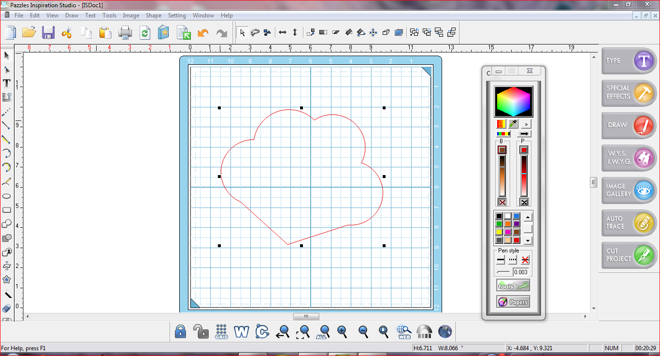660x356 pixels.
Task: Flip the shape vertically using the toolbar
Action: click(295, 32)
